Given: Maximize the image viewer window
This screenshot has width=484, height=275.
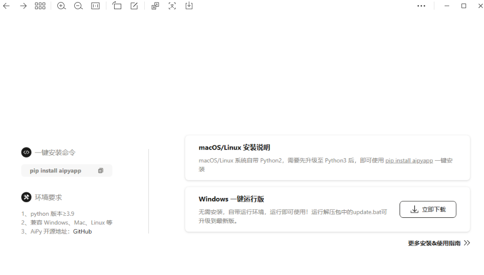Looking at the screenshot, I should [x=464, y=6].
